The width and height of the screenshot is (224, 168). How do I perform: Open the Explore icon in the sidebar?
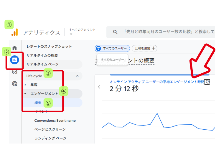[x=14, y=72]
